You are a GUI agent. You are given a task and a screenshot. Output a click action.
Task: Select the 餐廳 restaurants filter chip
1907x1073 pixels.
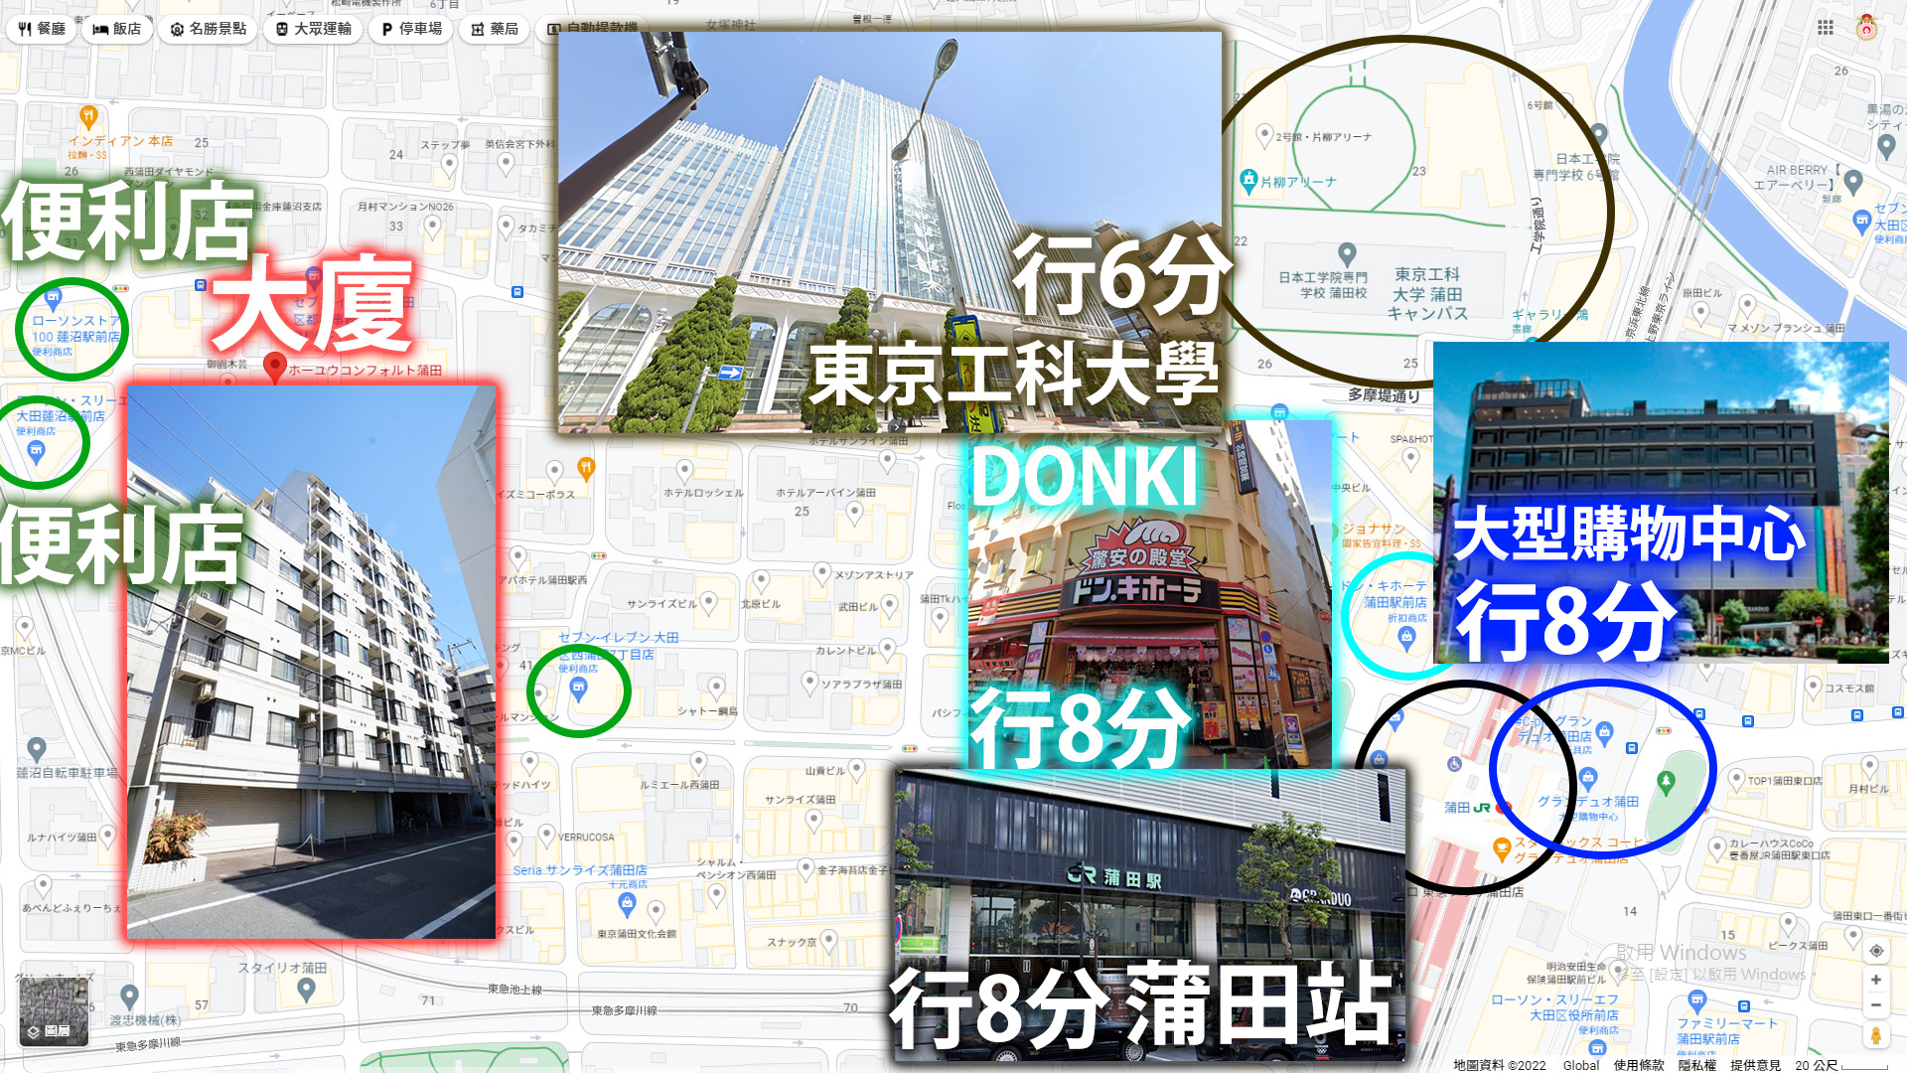(42, 29)
